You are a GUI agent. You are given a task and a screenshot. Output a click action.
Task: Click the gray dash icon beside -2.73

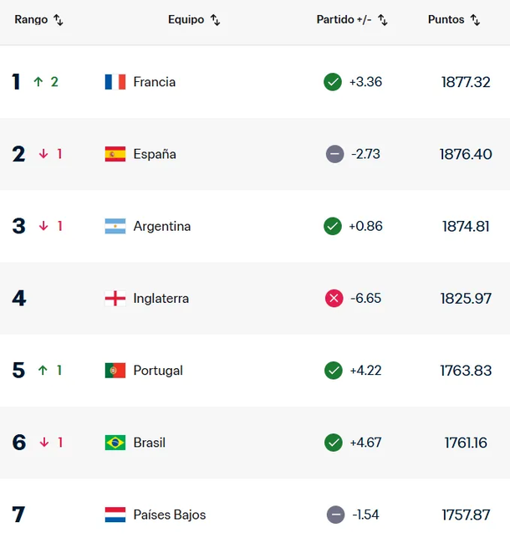pyautogui.click(x=334, y=154)
